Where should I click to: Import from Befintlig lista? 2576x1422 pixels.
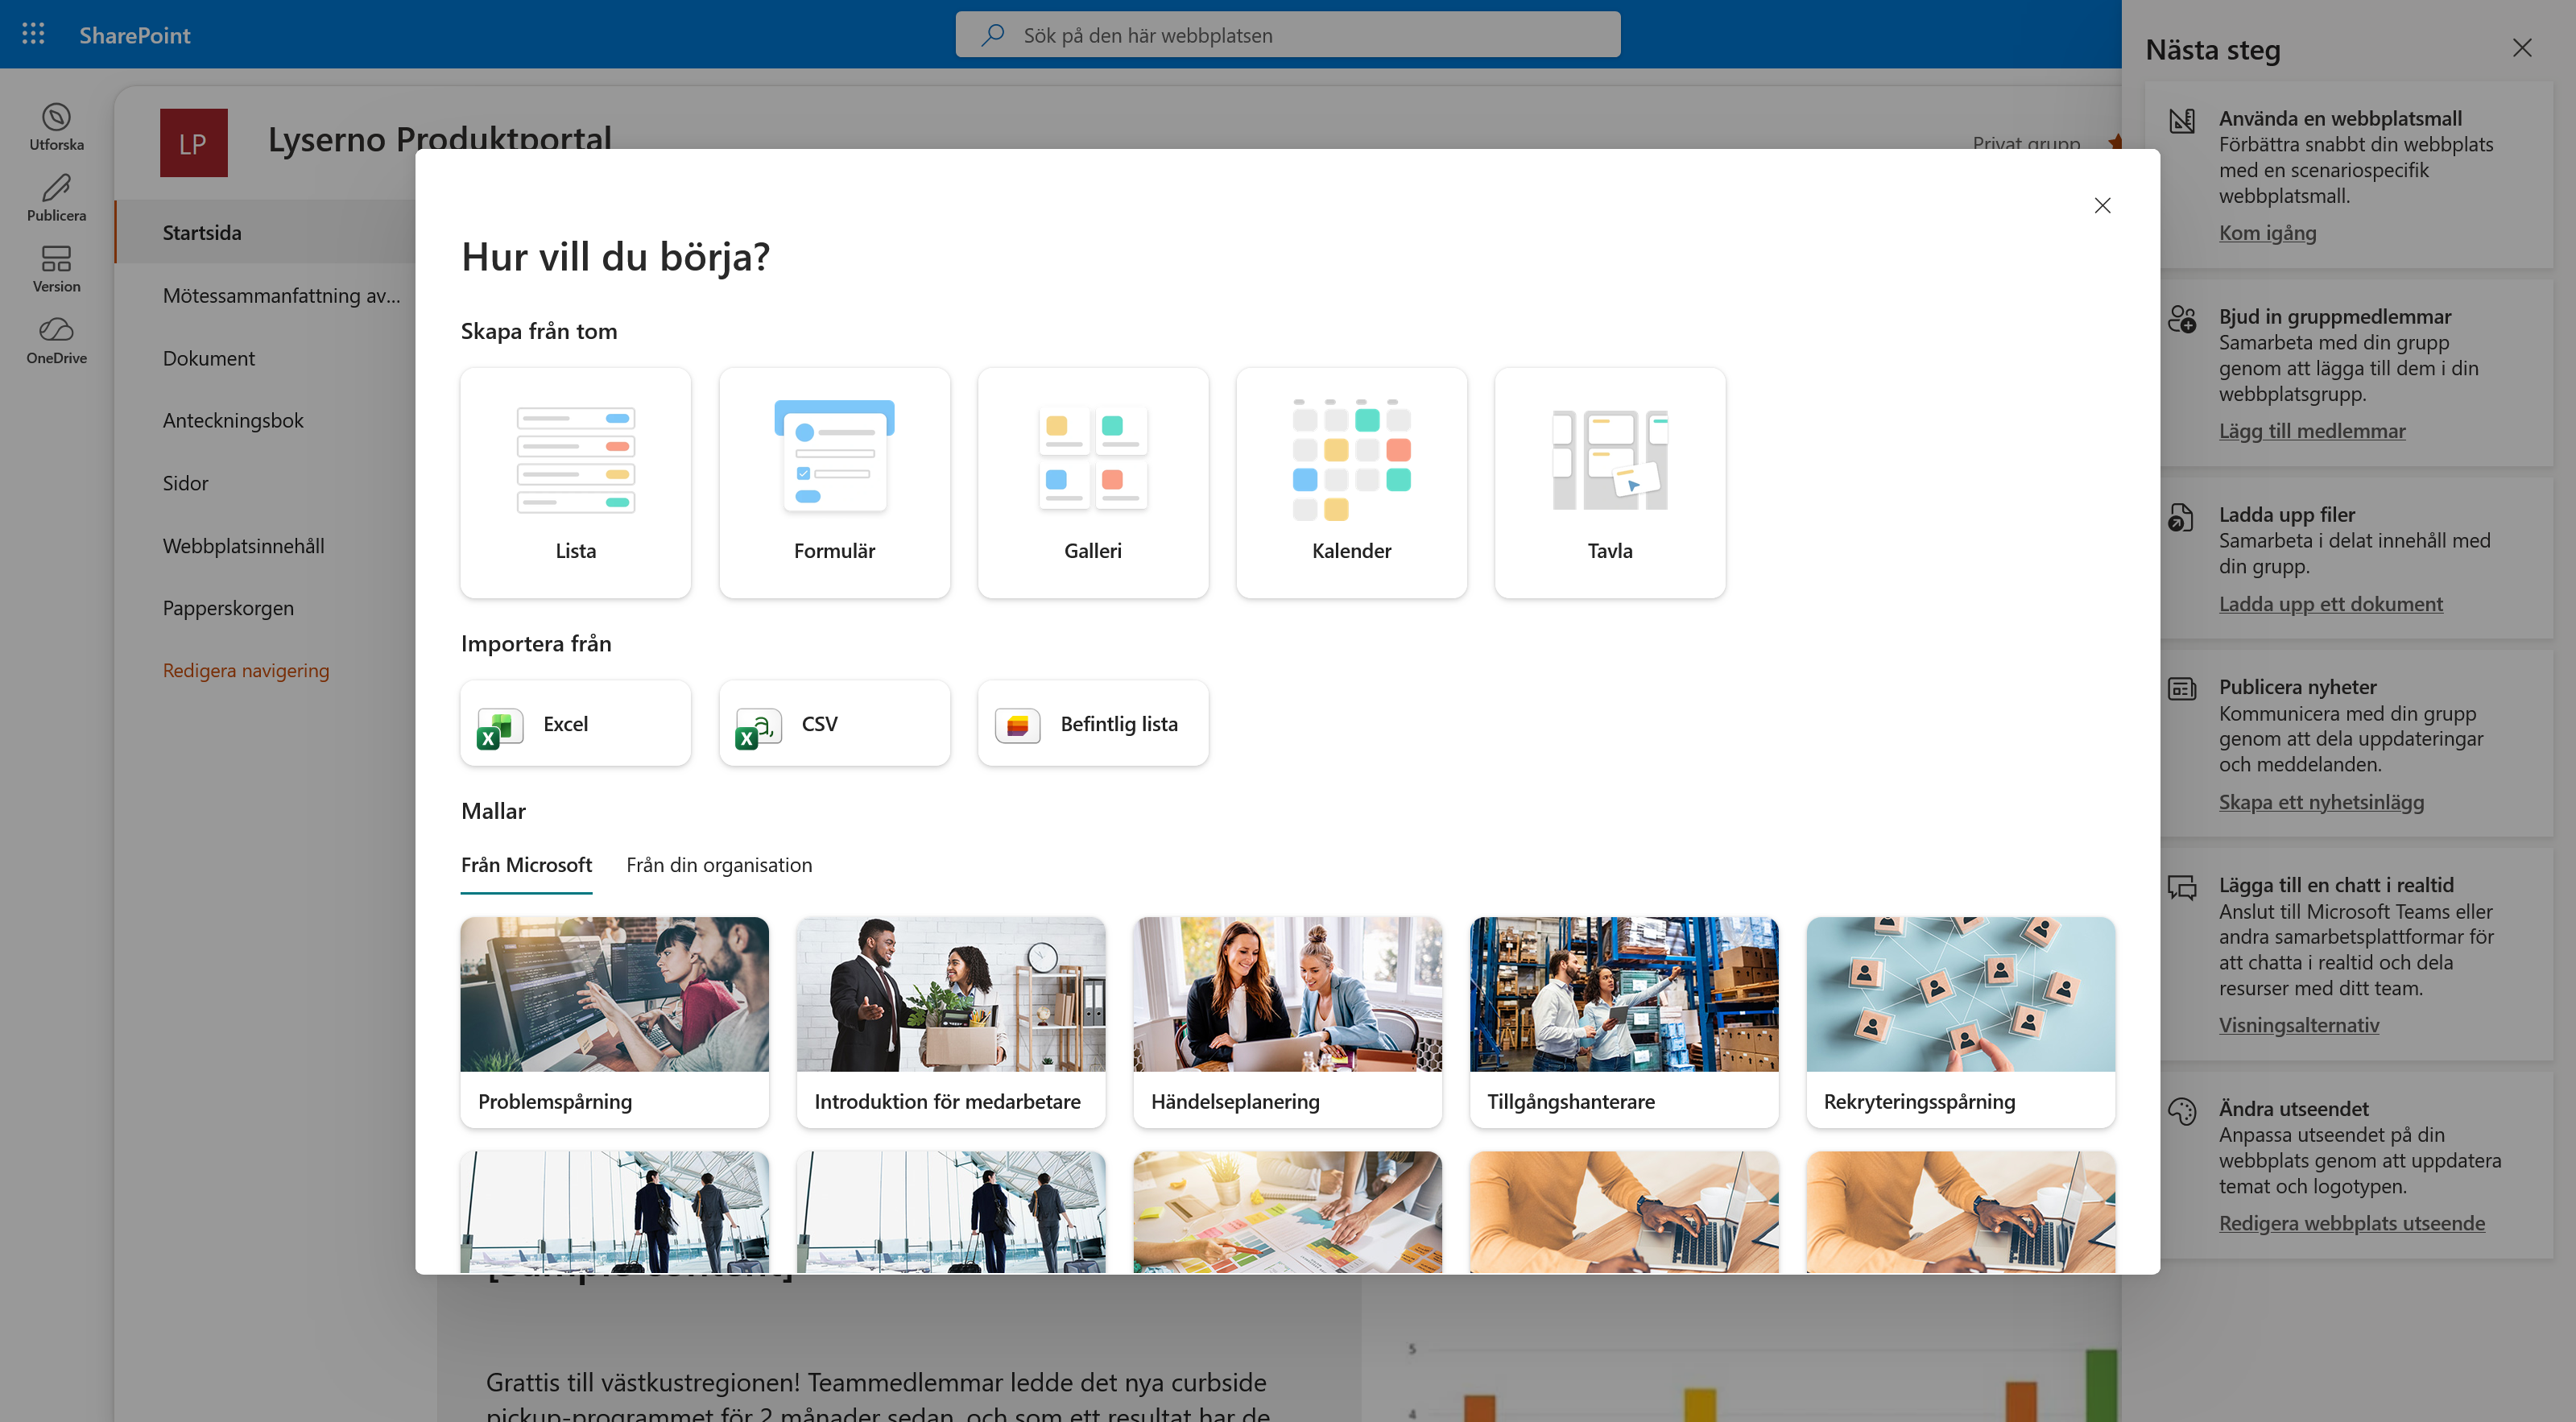(x=1092, y=723)
